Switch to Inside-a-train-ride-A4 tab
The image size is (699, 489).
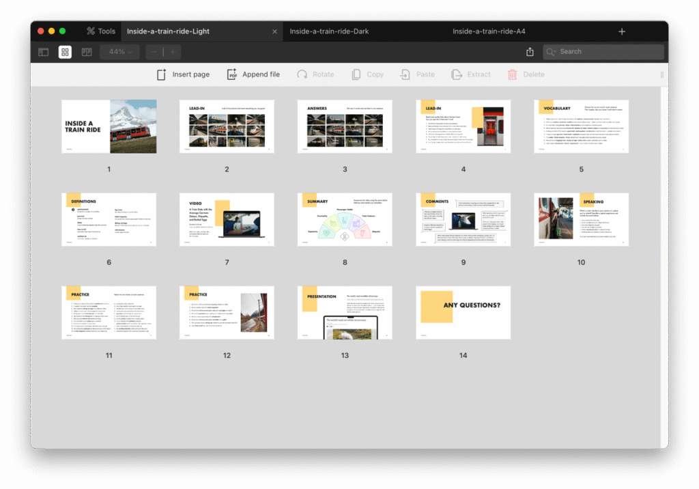click(x=489, y=31)
